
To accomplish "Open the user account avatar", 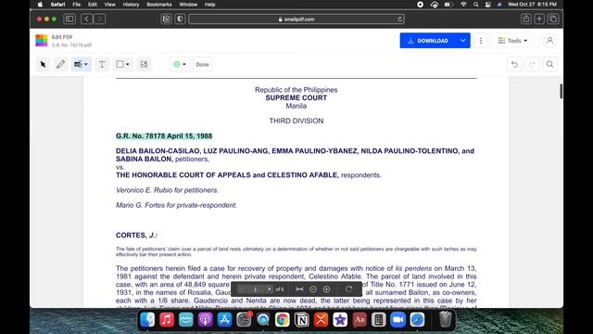I will (x=549, y=41).
